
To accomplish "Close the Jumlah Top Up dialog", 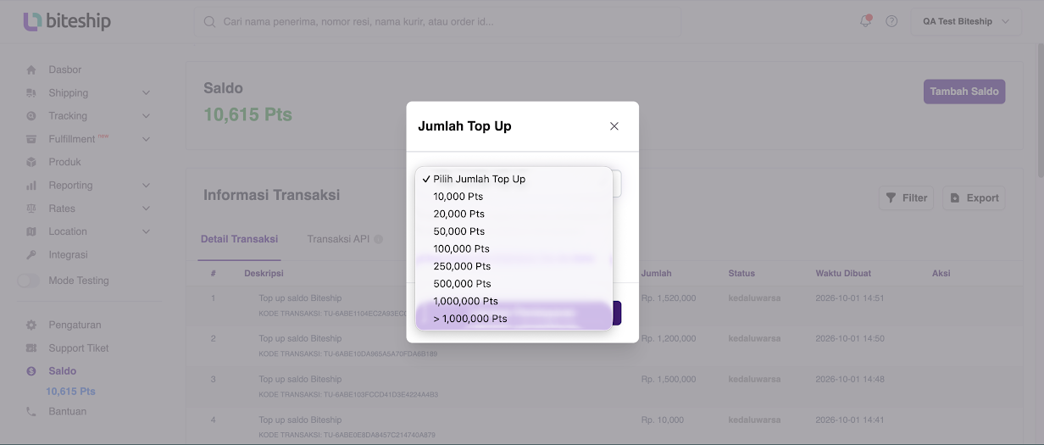I will click(614, 126).
